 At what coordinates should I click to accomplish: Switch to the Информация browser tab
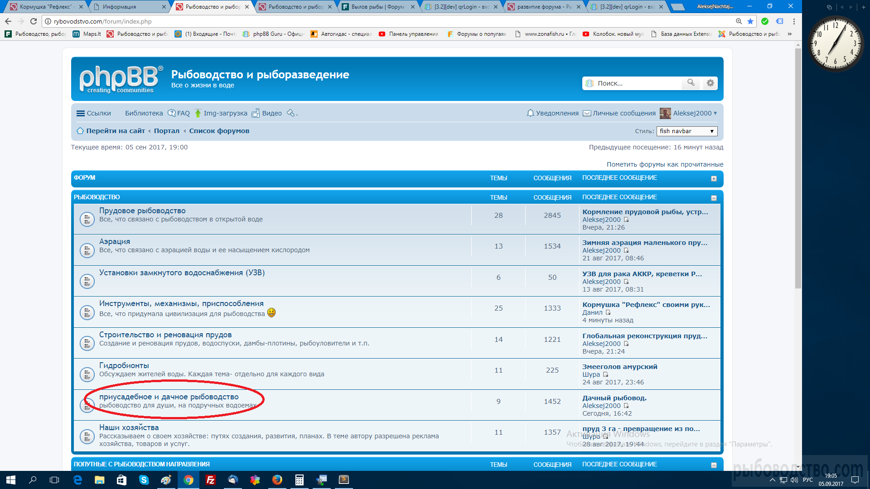tap(120, 7)
